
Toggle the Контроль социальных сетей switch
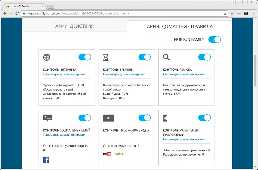pyautogui.click(x=85, y=118)
